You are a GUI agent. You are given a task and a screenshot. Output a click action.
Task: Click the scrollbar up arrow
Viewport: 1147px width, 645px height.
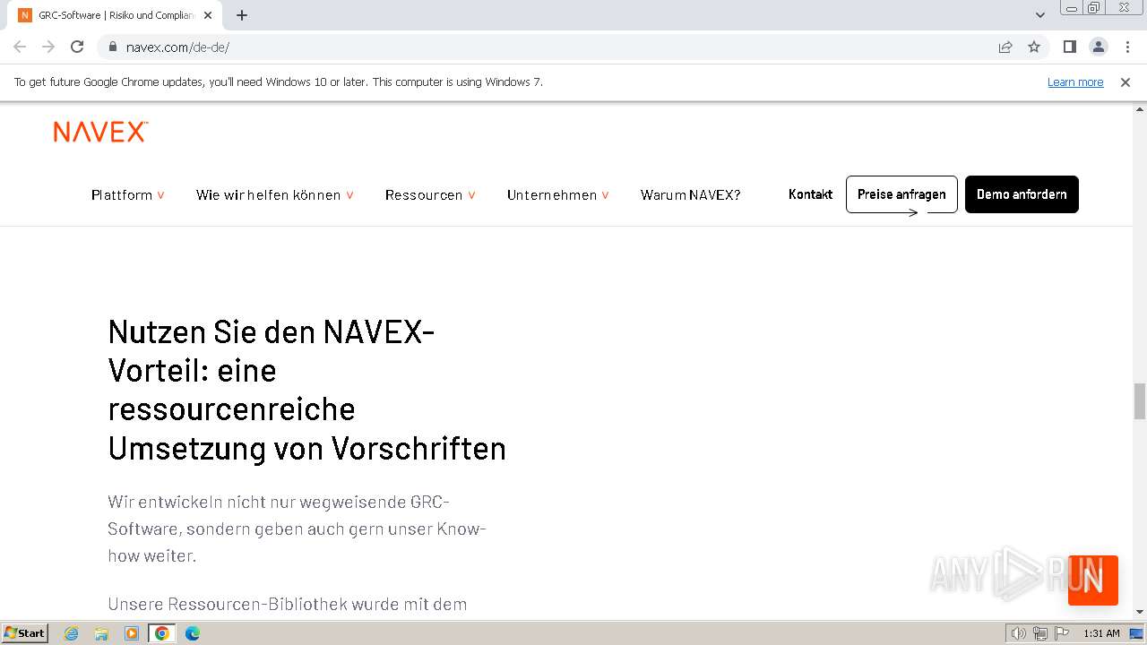[x=1140, y=108]
